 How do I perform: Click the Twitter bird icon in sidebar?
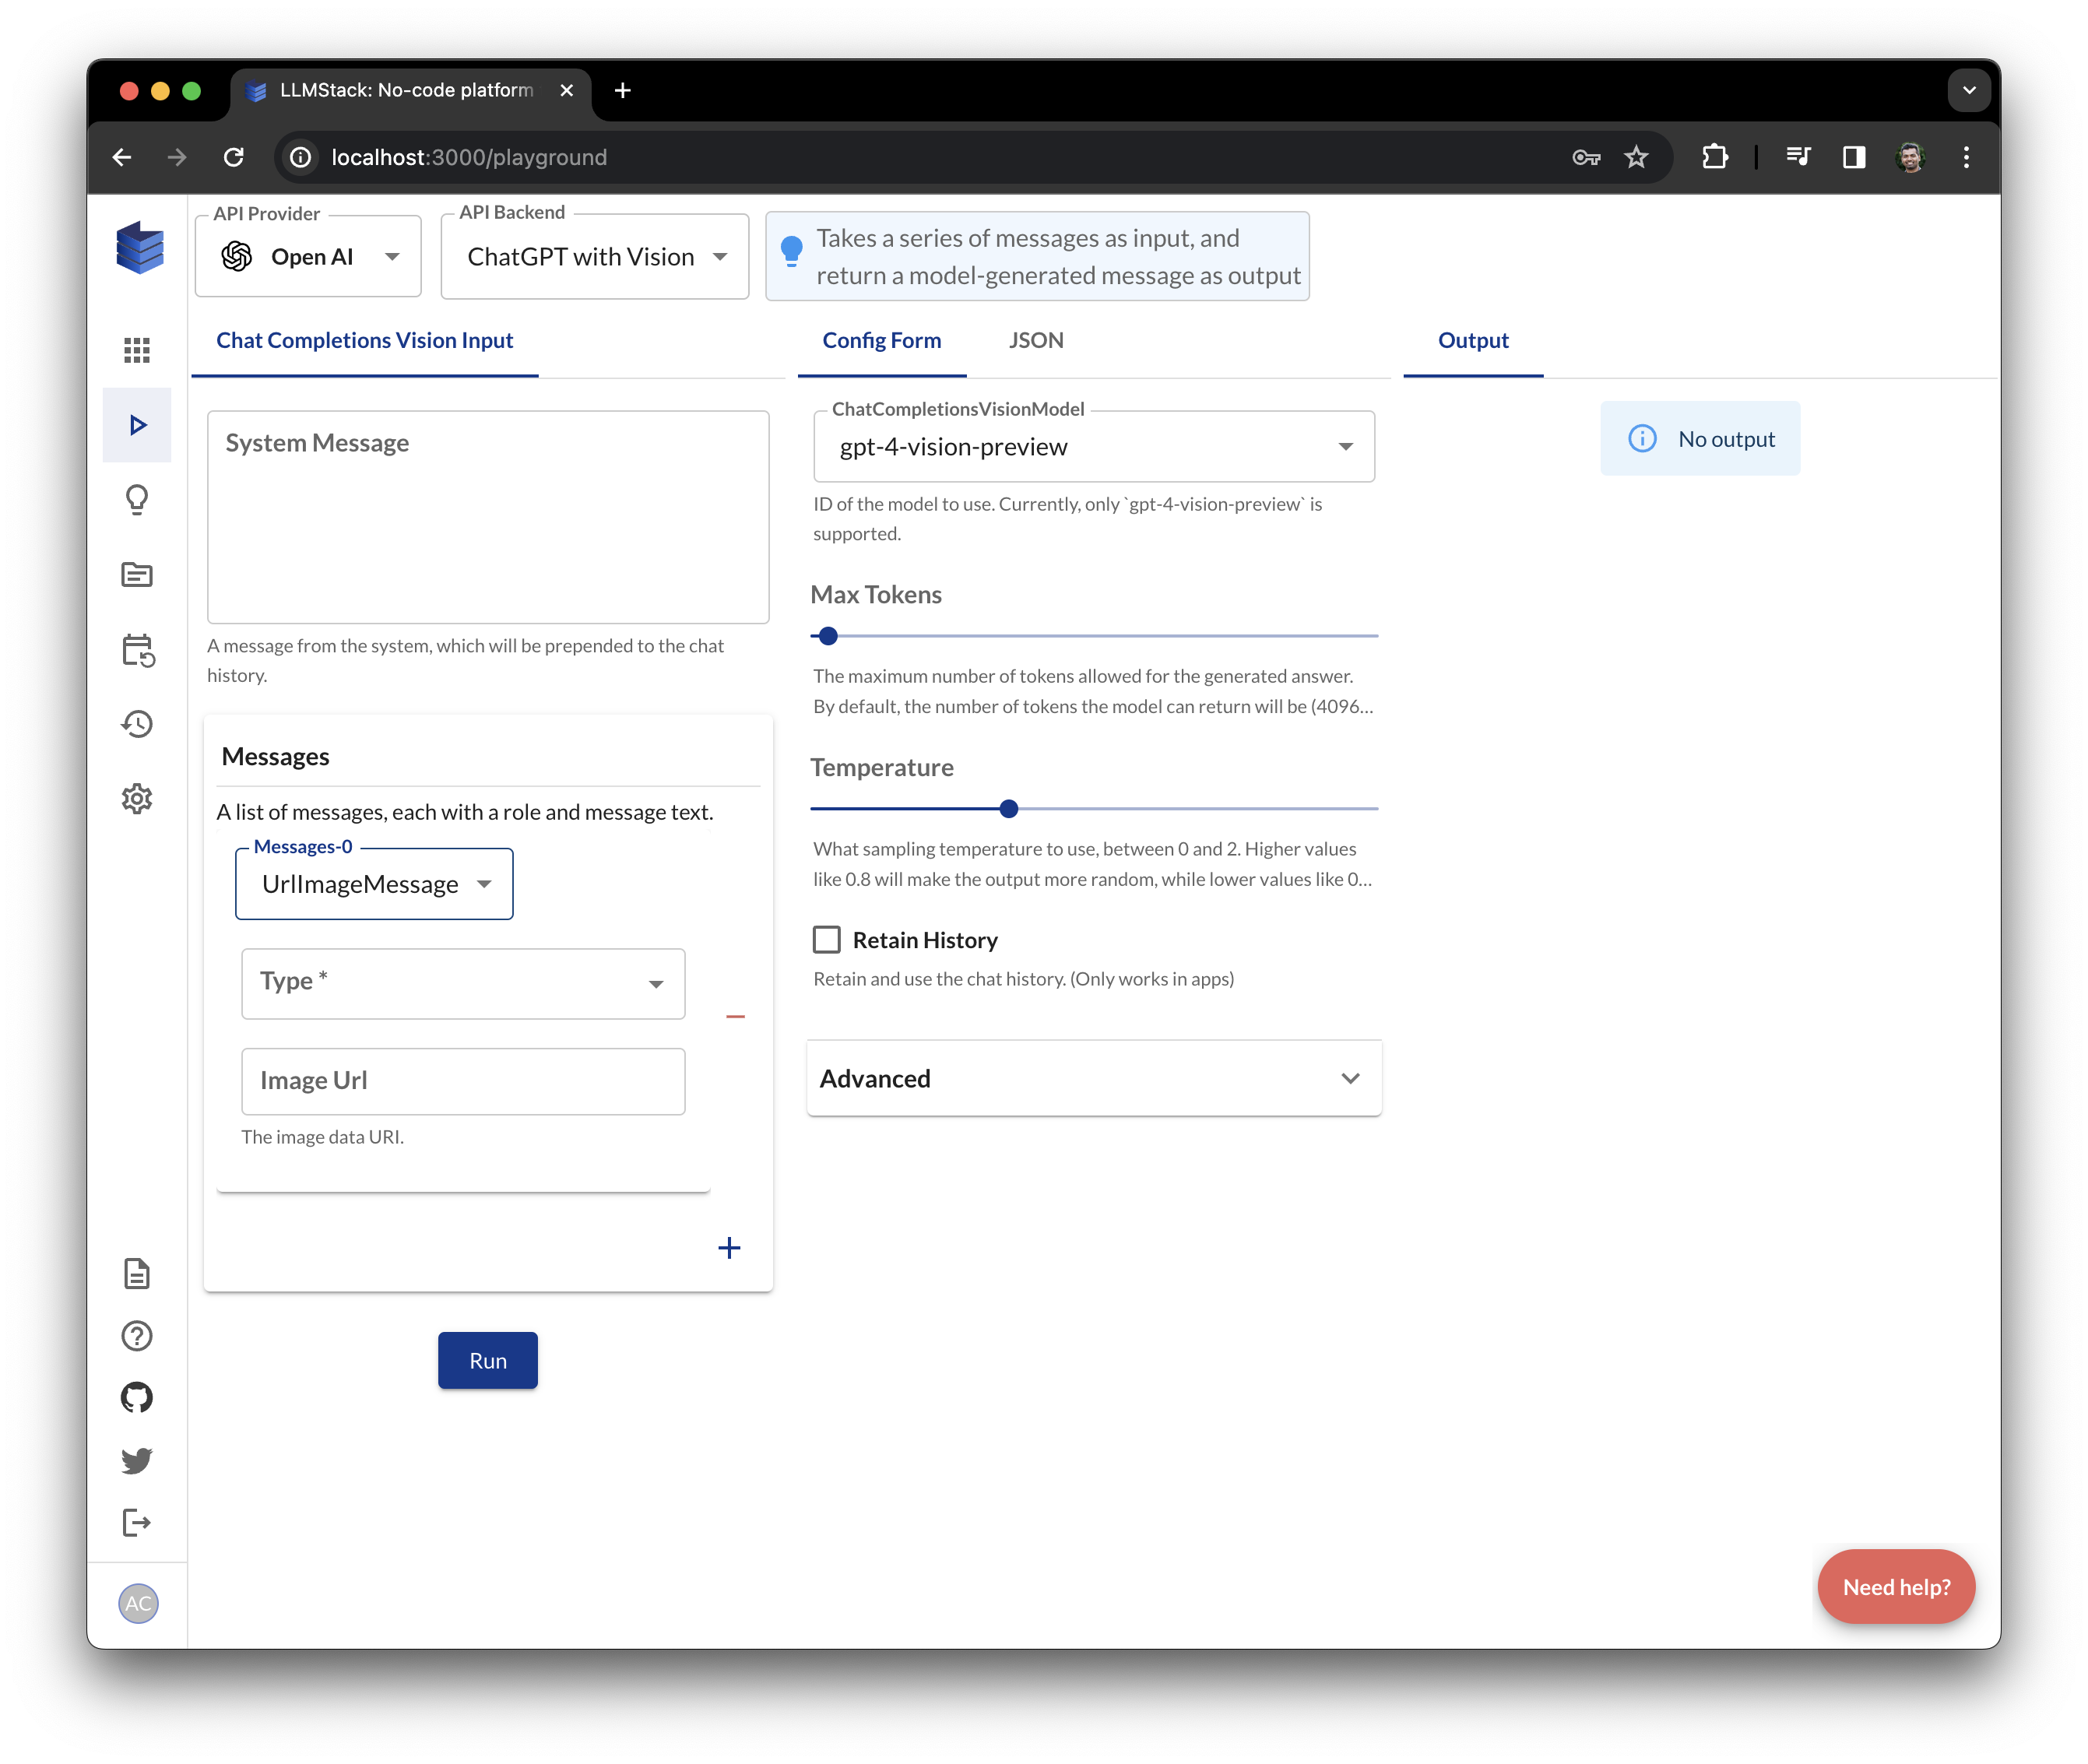point(137,1460)
